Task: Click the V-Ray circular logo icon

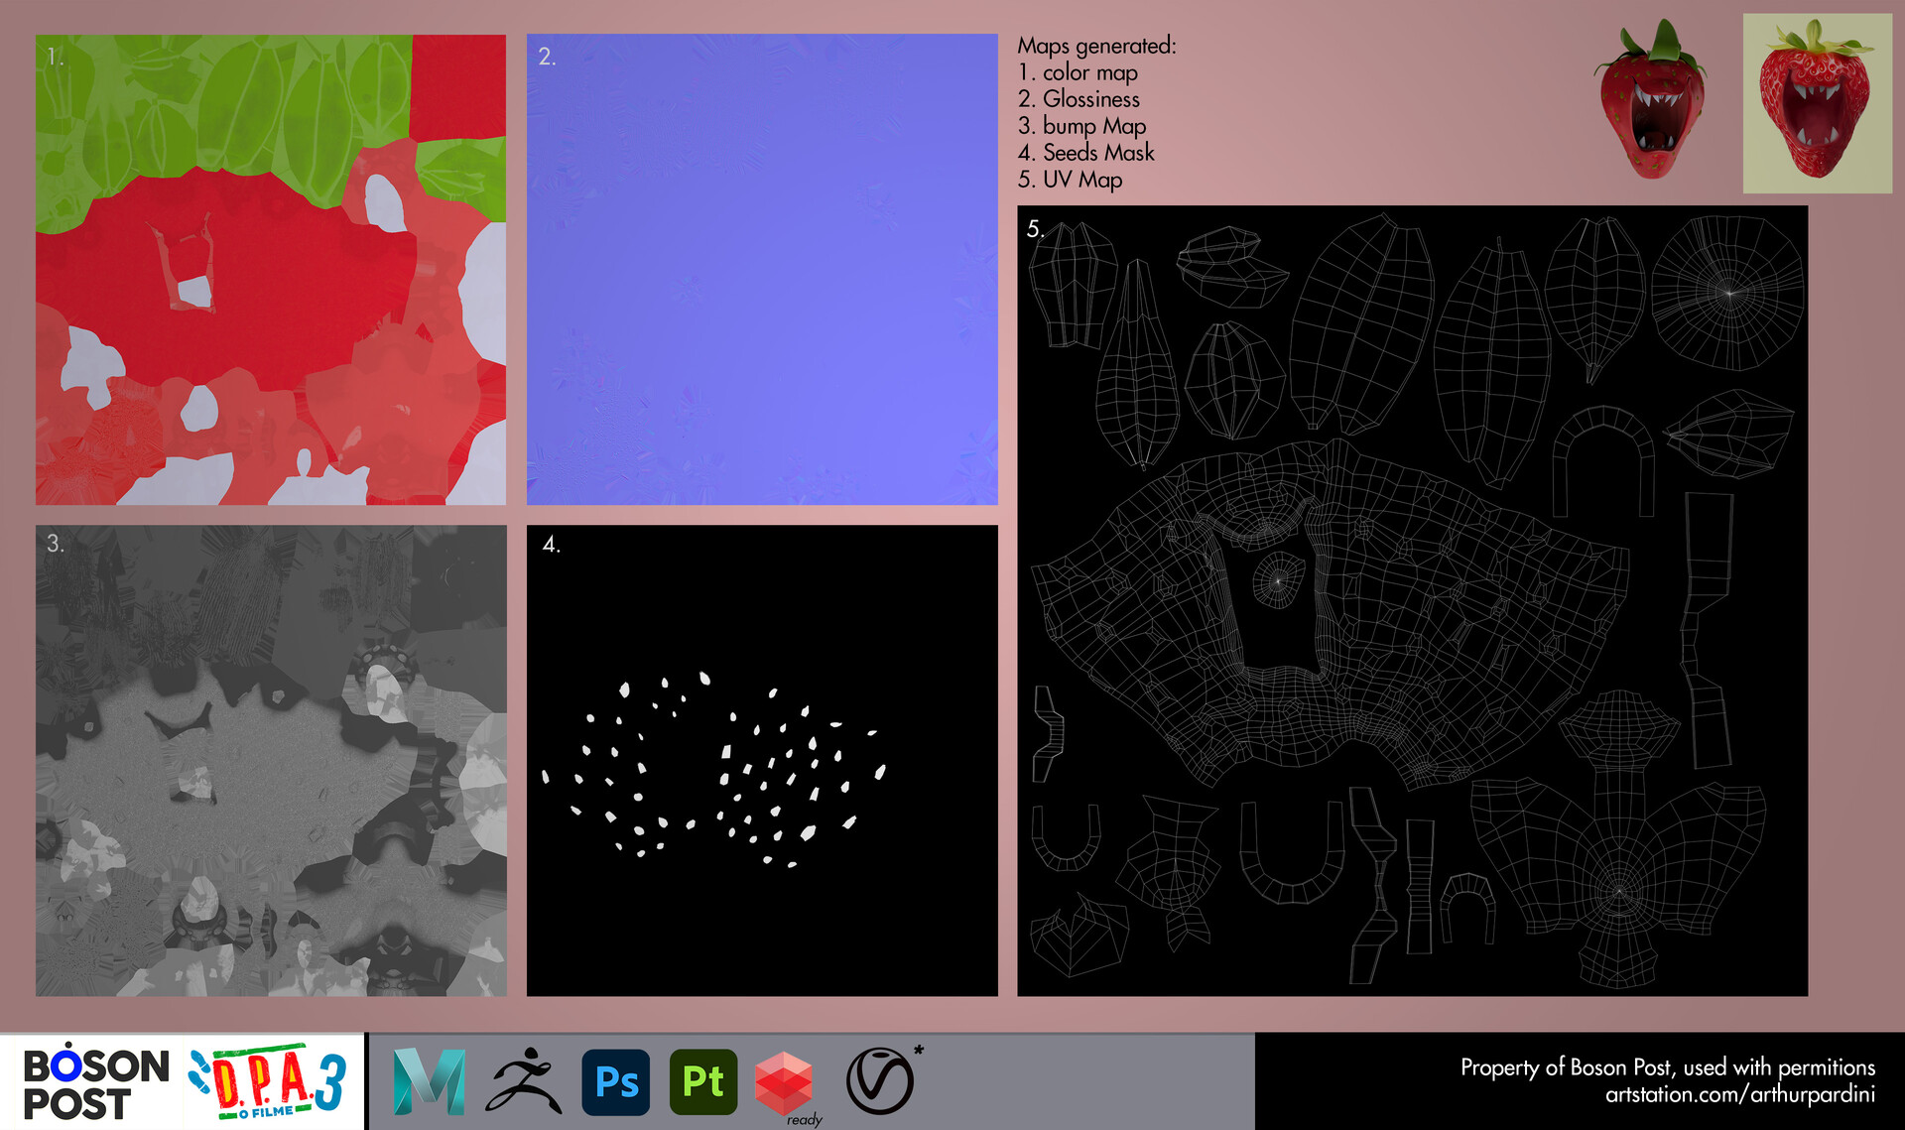Action: pos(879,1081)
